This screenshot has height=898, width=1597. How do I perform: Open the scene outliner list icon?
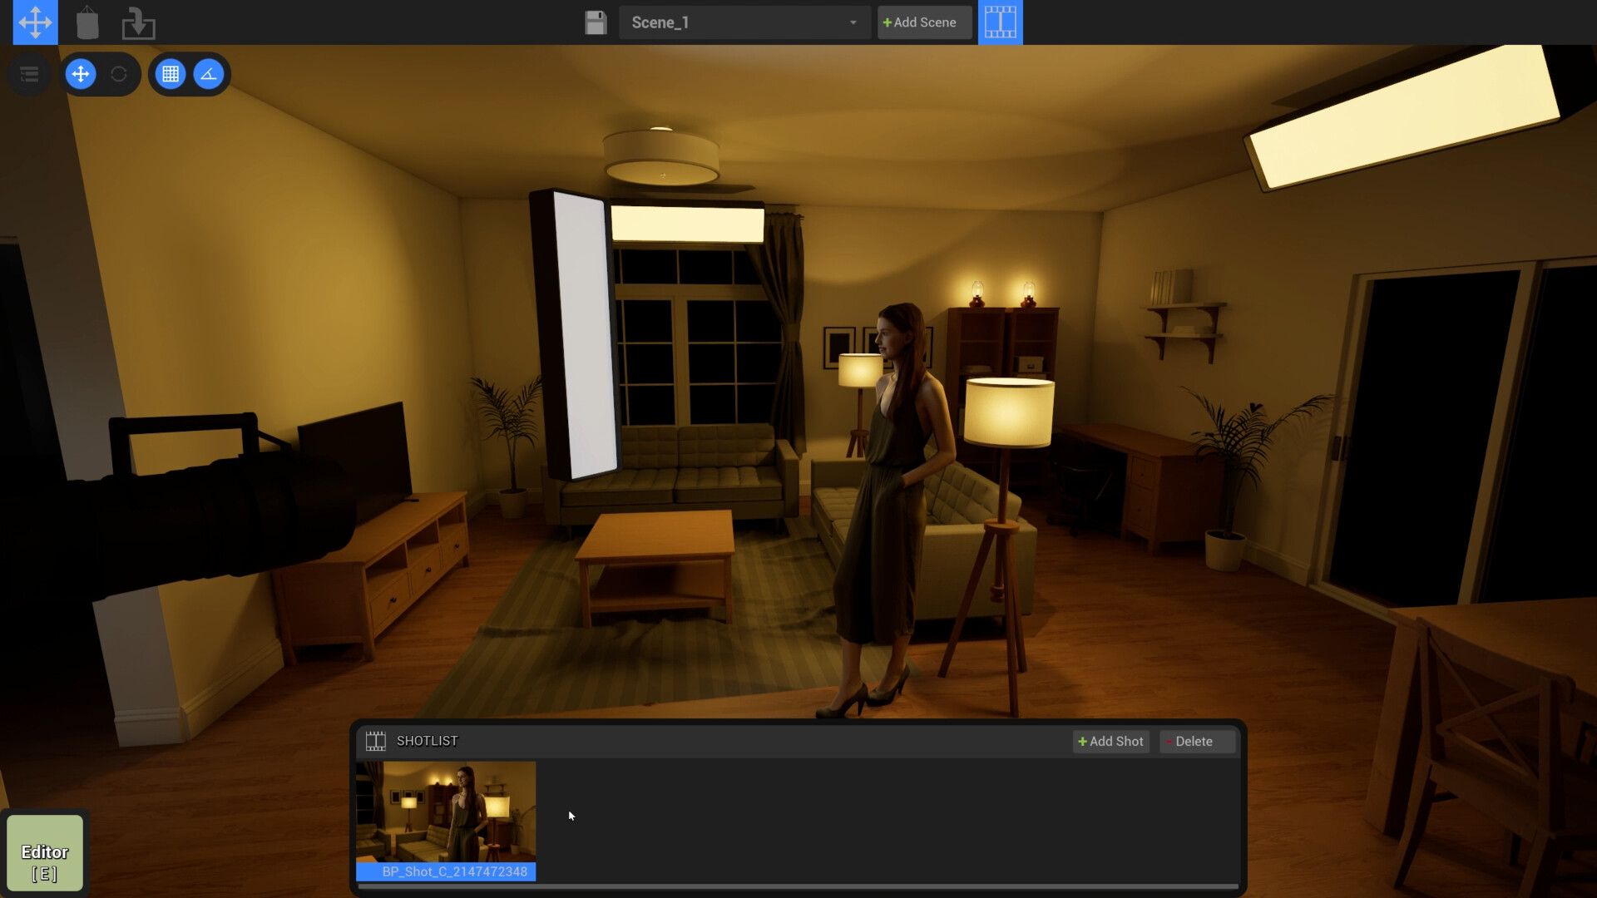pyautogui.click(x=30, y=74)
